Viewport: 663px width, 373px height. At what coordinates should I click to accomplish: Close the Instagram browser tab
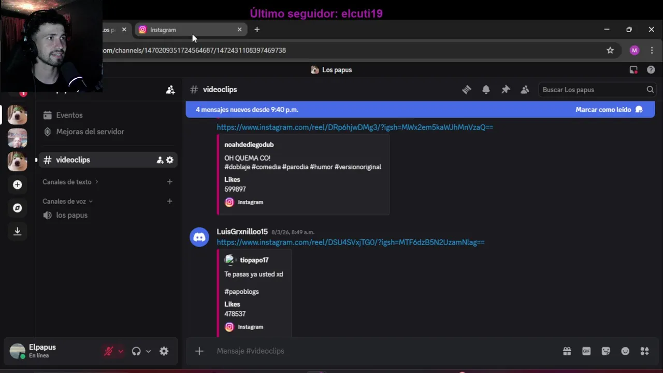click(239, 30)
